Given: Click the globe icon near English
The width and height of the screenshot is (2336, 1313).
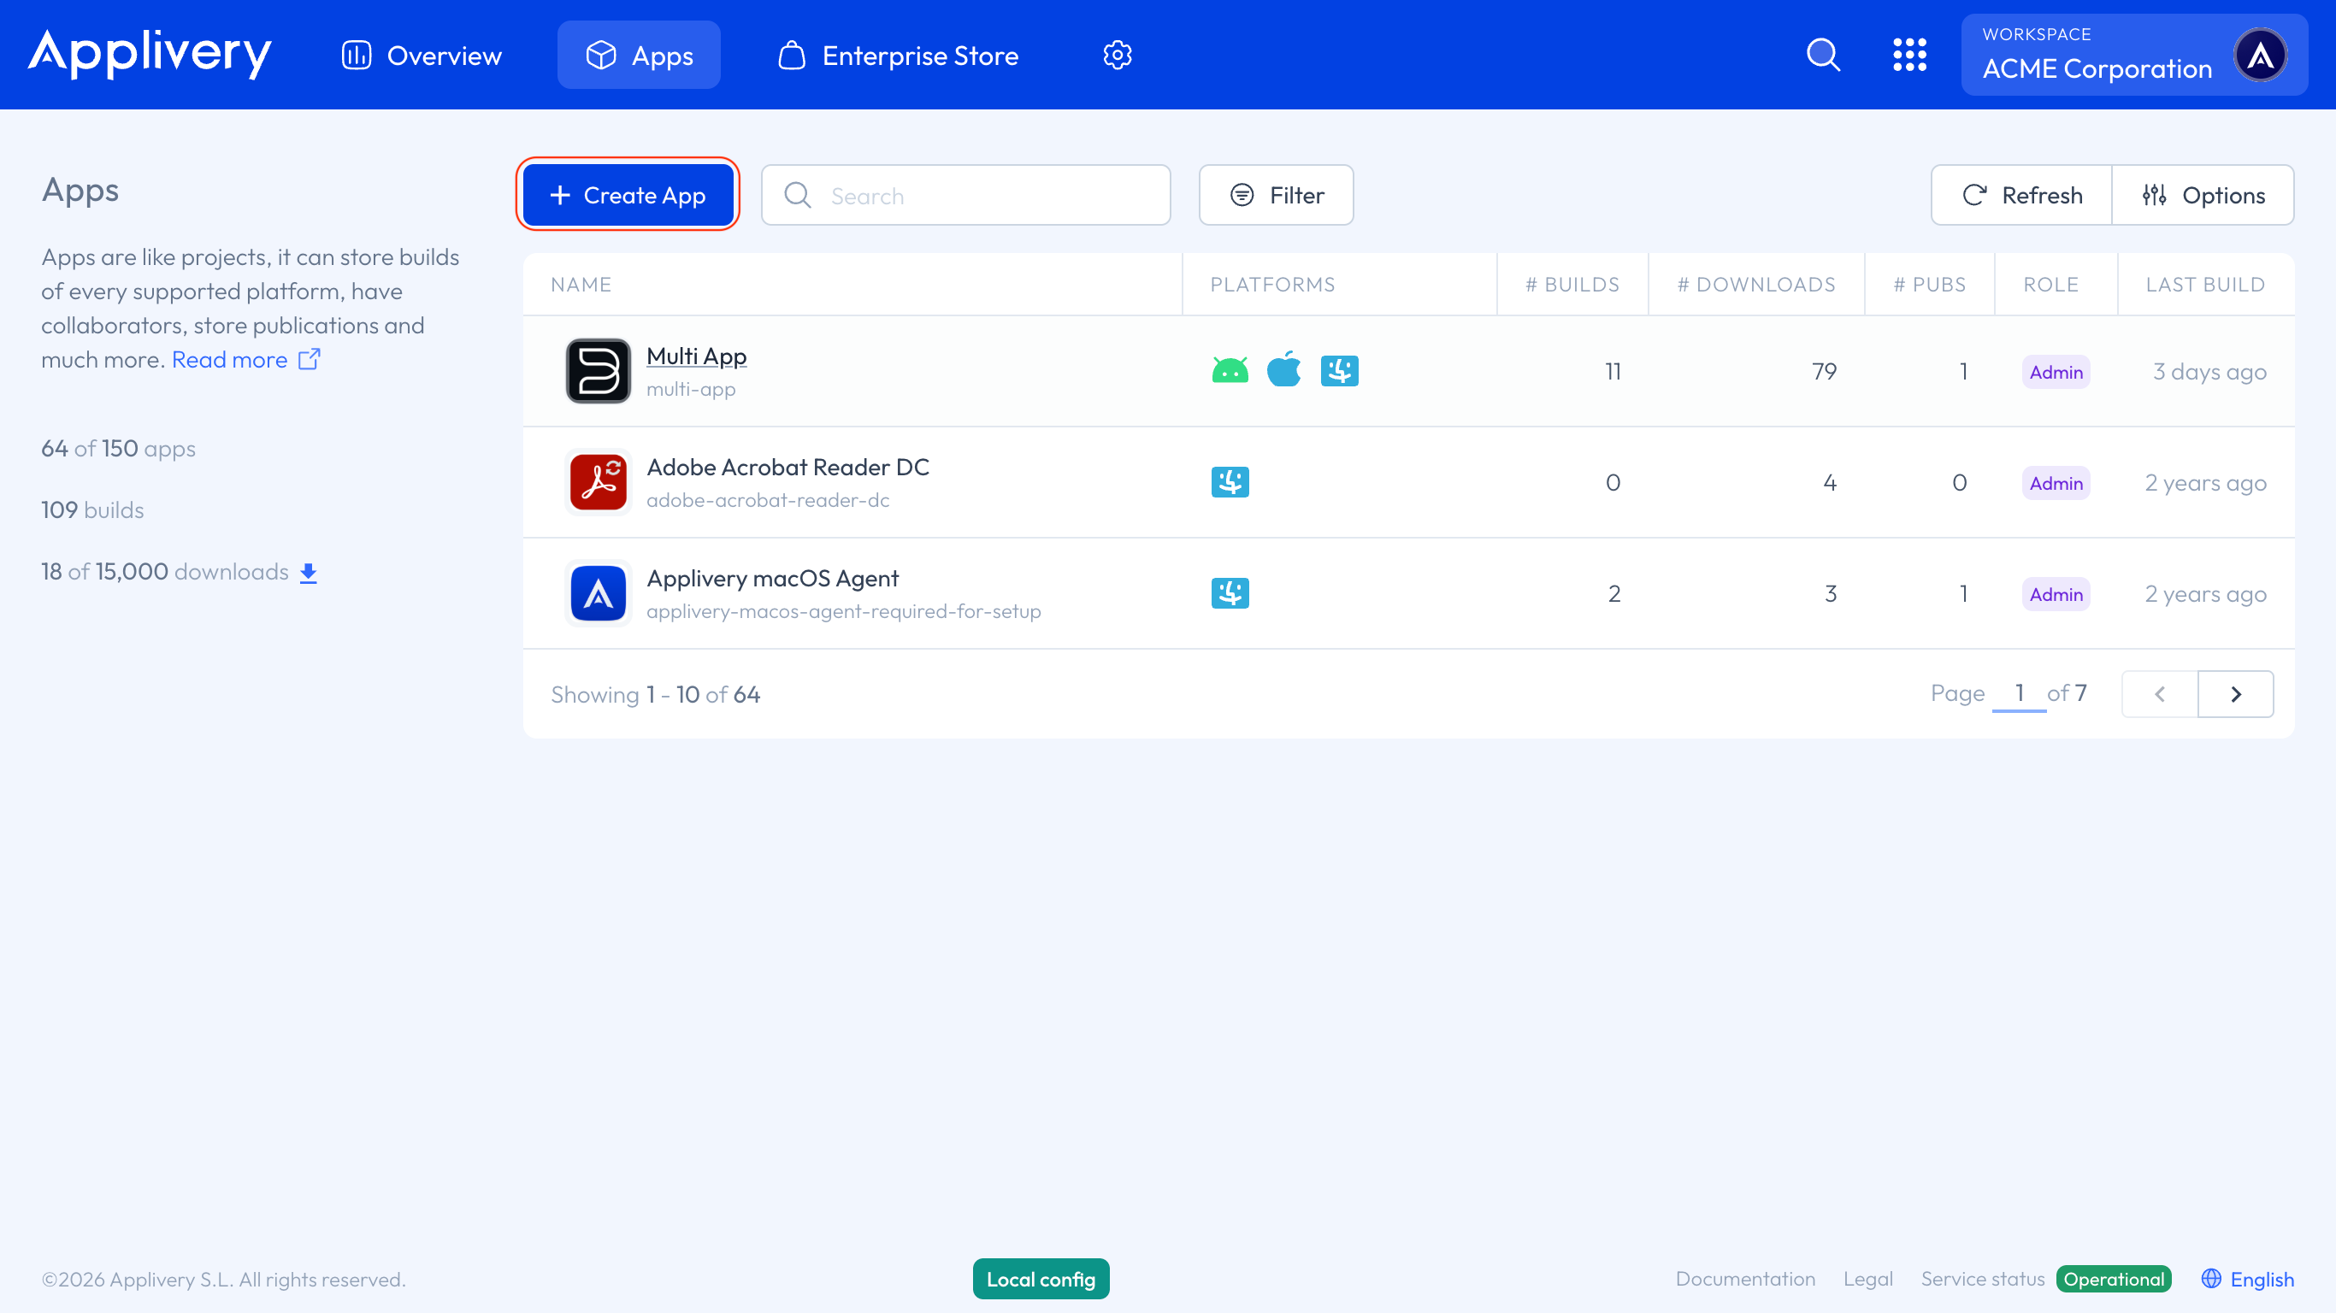Looking at the screenshot, I should (2211, 1279).
